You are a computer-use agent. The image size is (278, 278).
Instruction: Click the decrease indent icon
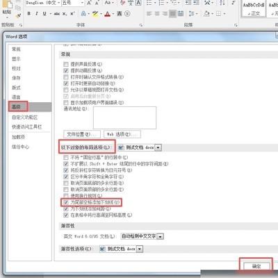188,3
